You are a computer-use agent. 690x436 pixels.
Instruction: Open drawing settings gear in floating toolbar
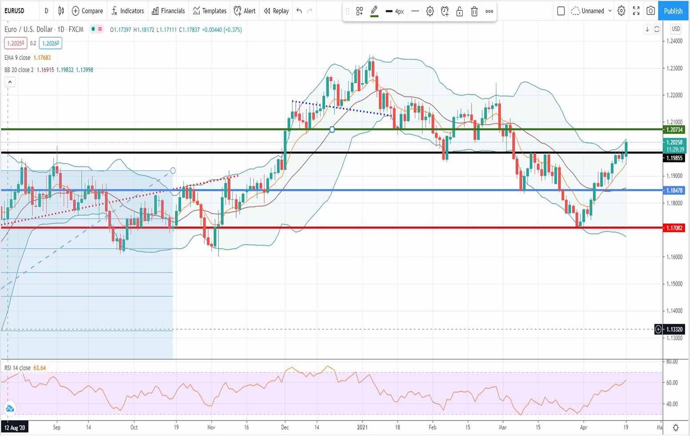coord(430,12)
